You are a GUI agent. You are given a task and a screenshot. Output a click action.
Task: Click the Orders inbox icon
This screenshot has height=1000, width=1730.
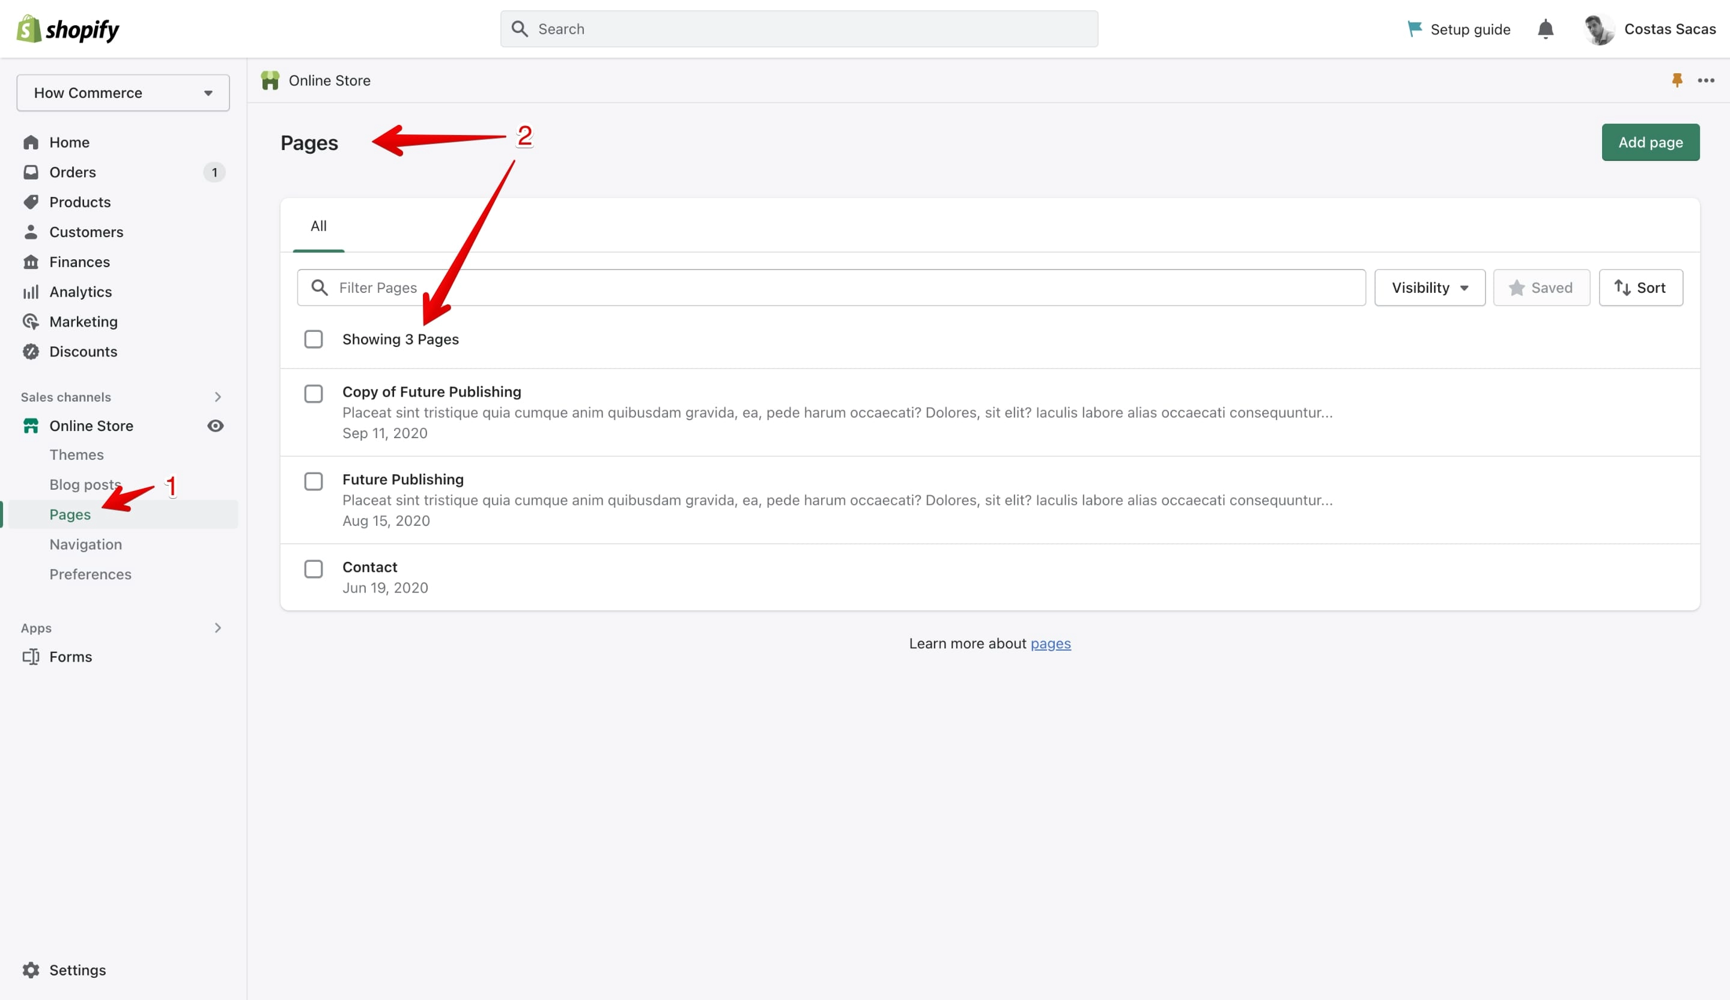click(x=31, y=172)
